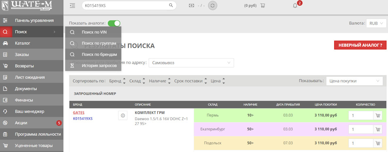Click the Уцененные товары cart icon
The image size is (388, 152).
pos(5,146)
